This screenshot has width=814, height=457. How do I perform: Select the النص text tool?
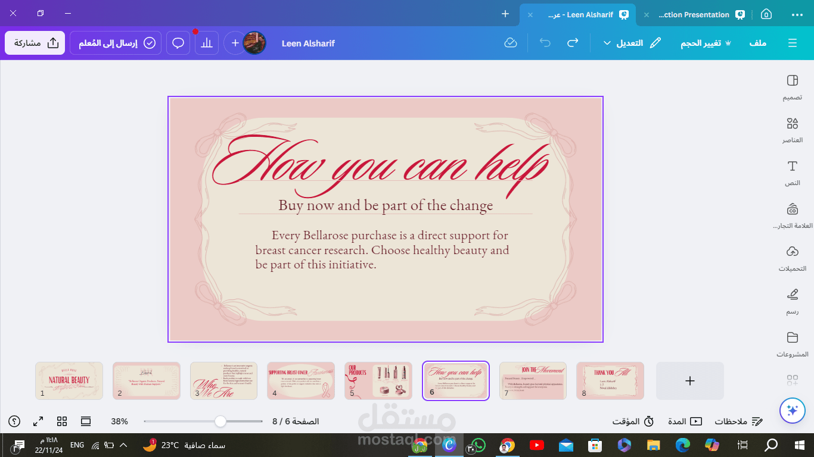point(792,173)
